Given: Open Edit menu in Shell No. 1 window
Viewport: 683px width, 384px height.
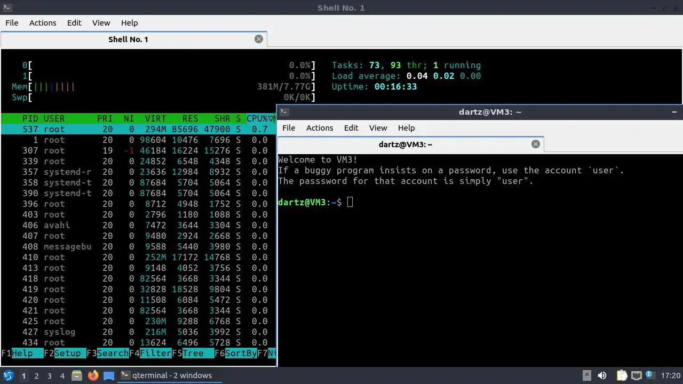Looking at the screenshot, I should [74, 23].
